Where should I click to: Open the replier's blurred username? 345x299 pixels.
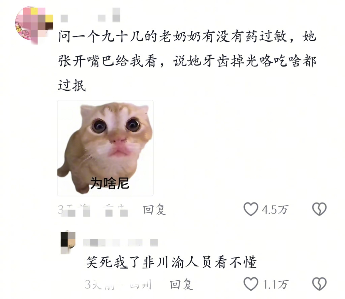click(x=120, y=243)
